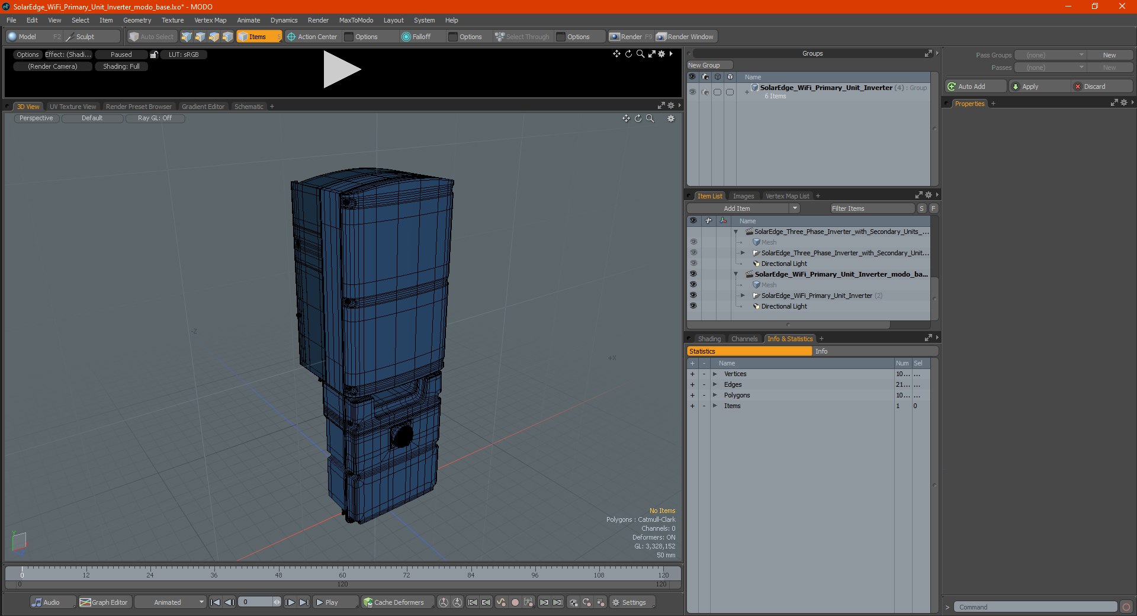Step to previous frame

[229, 602]
